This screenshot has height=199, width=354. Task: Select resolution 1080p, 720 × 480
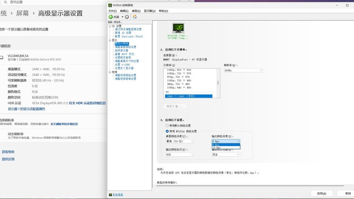click(x=179, y=80)
